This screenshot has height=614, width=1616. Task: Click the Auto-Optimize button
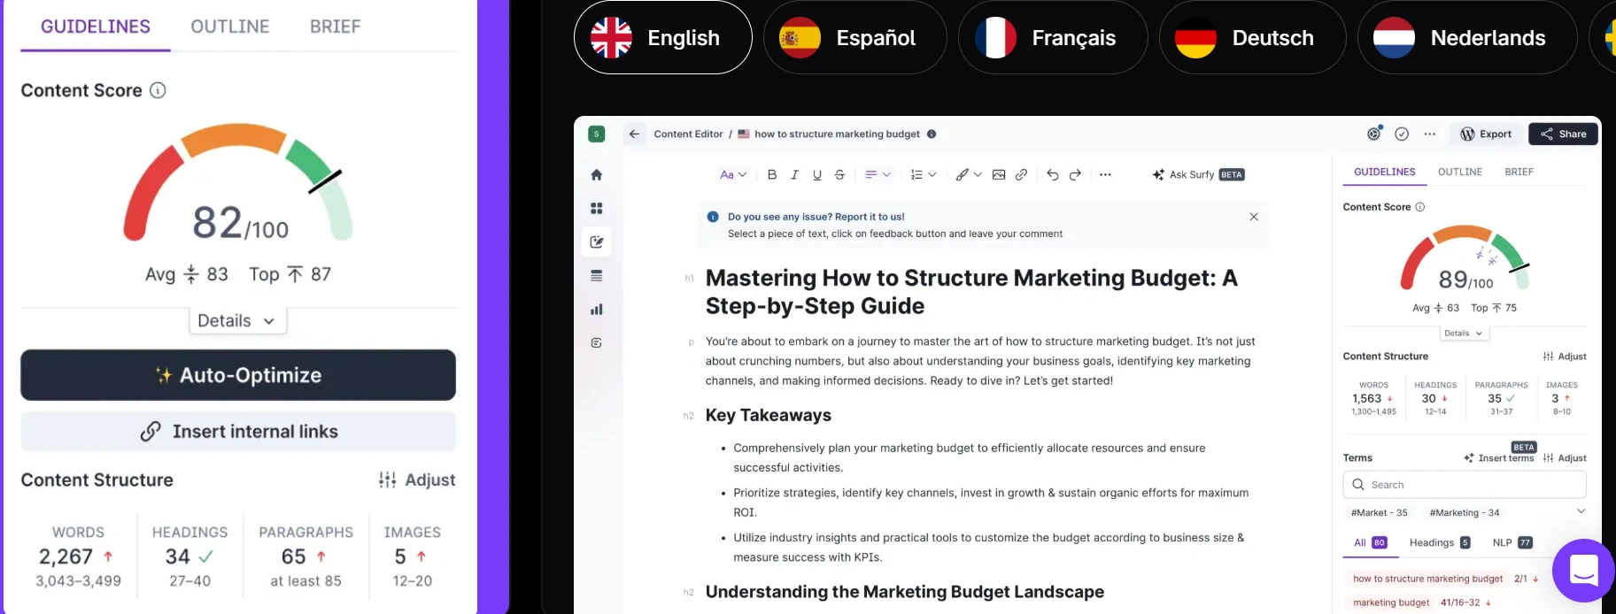(x=238, y=375)
